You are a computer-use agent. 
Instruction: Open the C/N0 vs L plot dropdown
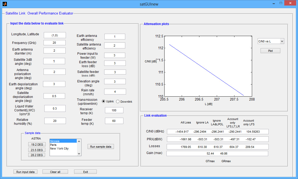coord(271,41)
